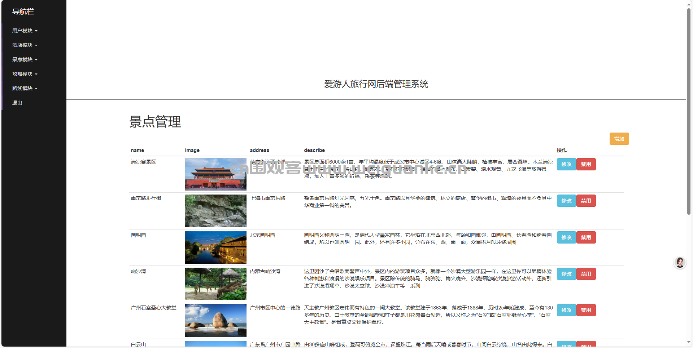Open the 广州石室圣心大教堂 thumbnail image
This screenshot has height=348, width=693.
pyautogui.click(x=215, y=320)
